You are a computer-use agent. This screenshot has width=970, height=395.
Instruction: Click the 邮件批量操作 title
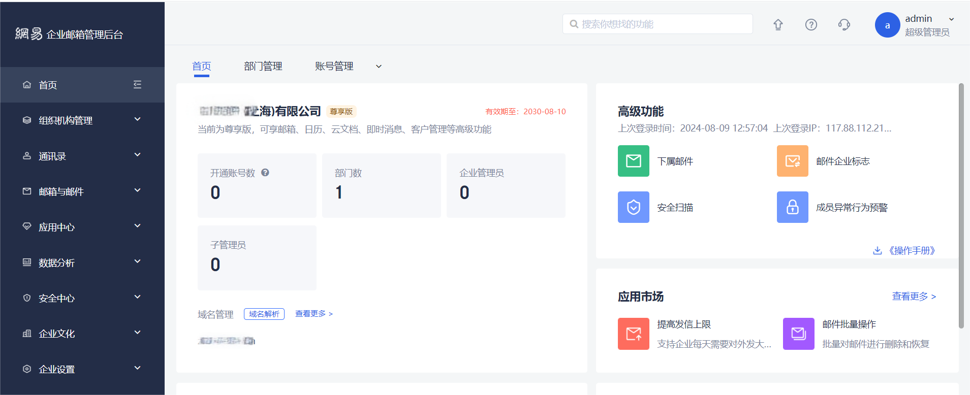[x=849, y=324]
